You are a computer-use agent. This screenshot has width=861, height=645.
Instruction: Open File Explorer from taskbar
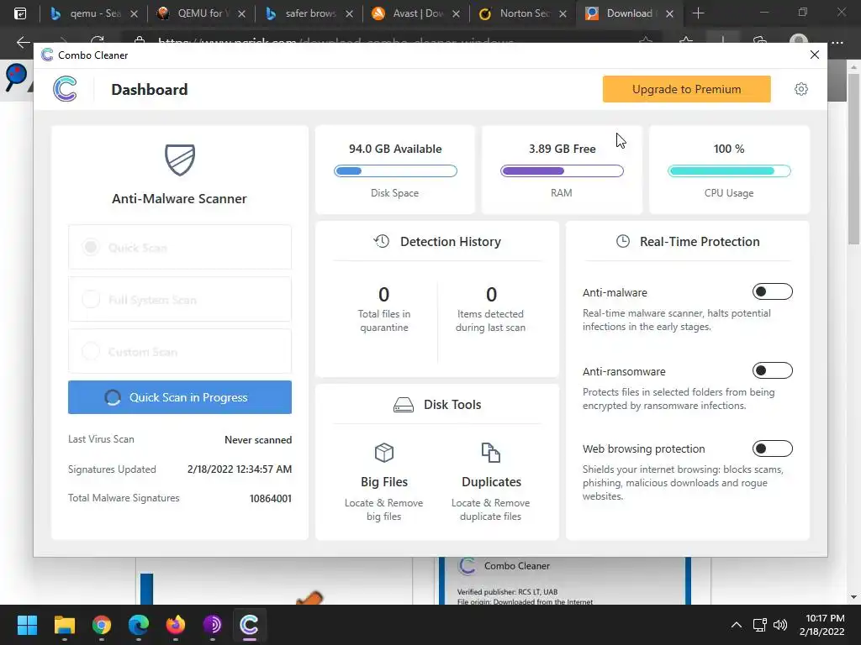[x=64, y=625]
